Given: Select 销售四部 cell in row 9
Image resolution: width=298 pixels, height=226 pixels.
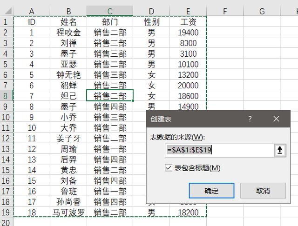Looking at the screenshot, I should (x=110, y=106).
